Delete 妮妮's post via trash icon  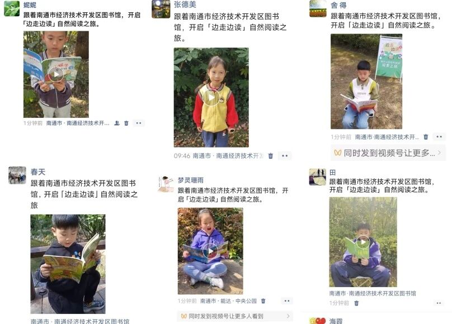coord(126,123)
